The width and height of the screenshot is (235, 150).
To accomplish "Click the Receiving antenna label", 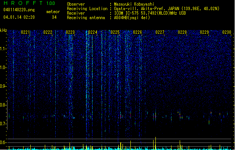I will click(86, 18).
